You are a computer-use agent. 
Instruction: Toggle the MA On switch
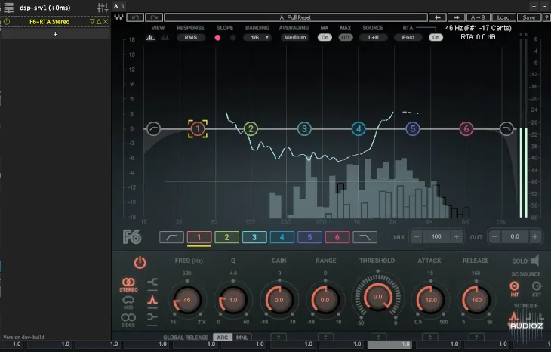(x=325, y=37)
